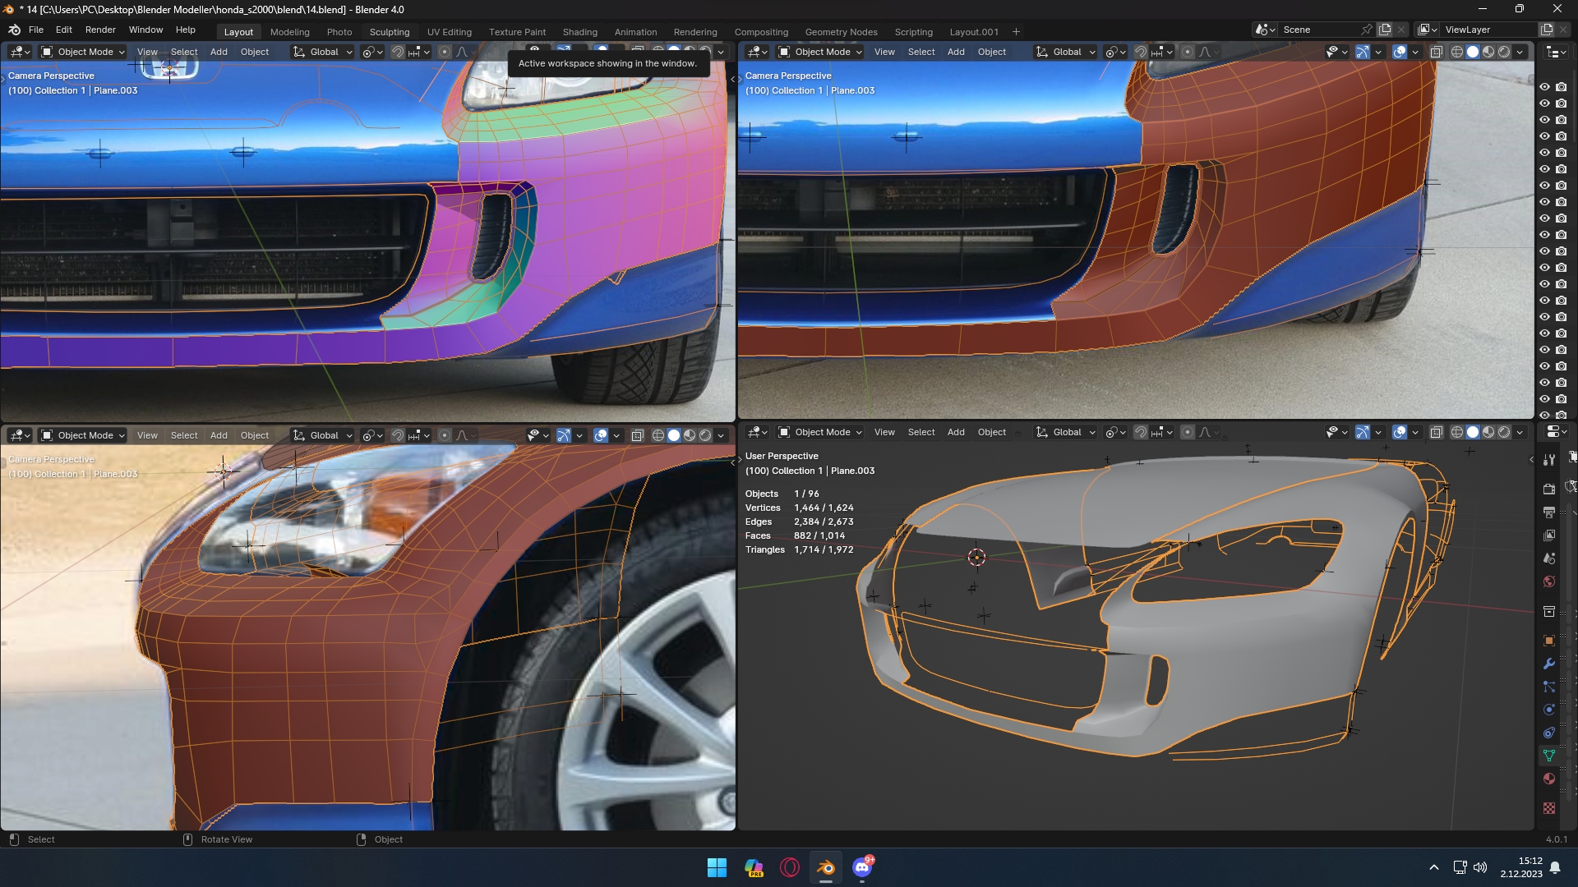Open the Render menu
This screenshot has height=887, width=1578.
coord(100,30)
